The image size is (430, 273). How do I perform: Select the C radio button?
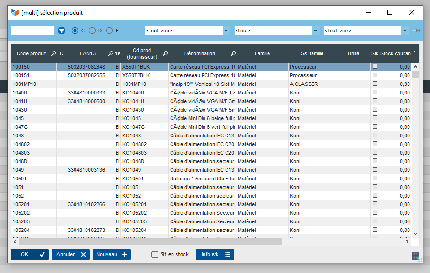pos(75,31)
